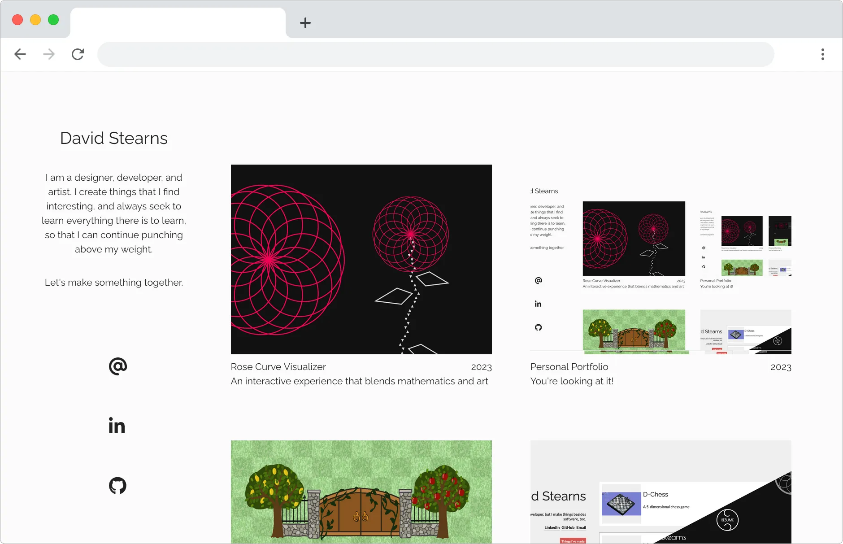843x544 pixels.
Task: Click the email @ icon in sidebar
Action: pyautogui.click(x=117, y=366)
